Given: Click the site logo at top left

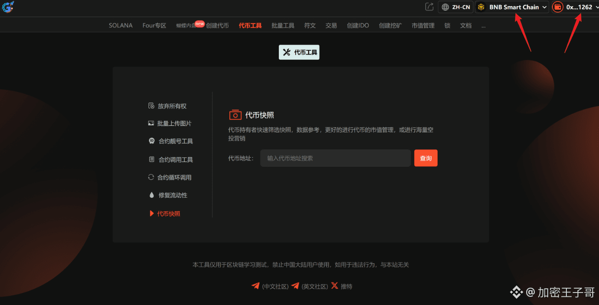Looking at the screenshot, I should [8, 7].
